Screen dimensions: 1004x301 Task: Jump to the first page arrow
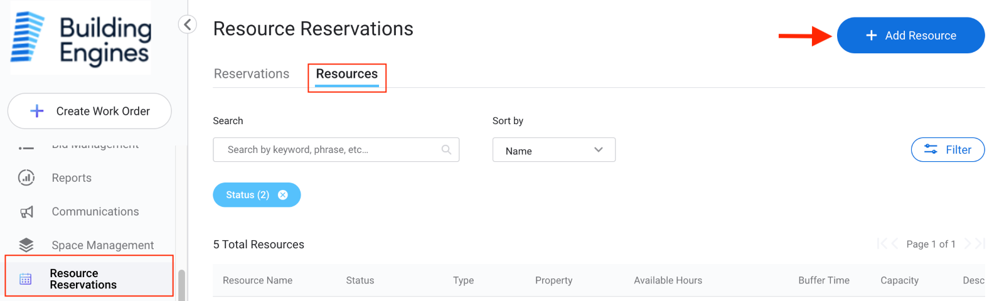click(x=882, y=244)
